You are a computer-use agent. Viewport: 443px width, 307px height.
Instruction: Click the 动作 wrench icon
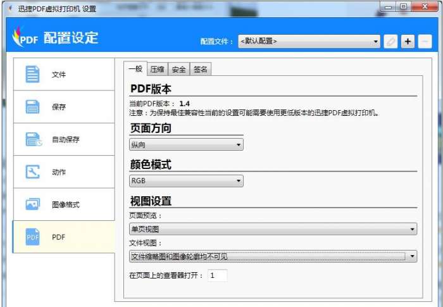point(32,172)
